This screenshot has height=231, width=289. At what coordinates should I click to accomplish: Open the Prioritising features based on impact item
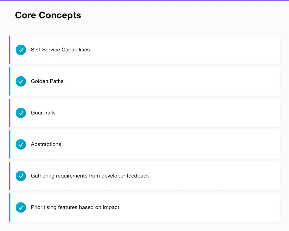(144, 207)
